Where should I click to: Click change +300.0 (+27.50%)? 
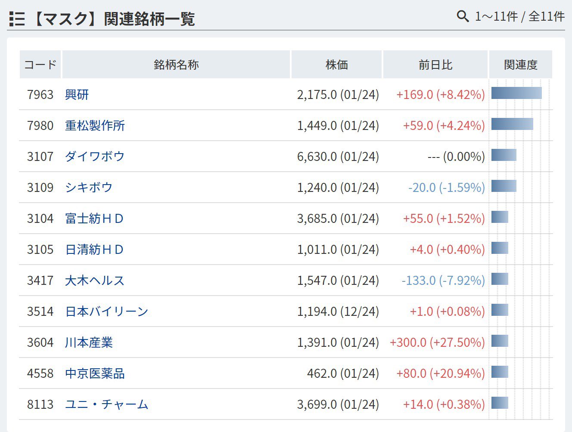(437, 343)
